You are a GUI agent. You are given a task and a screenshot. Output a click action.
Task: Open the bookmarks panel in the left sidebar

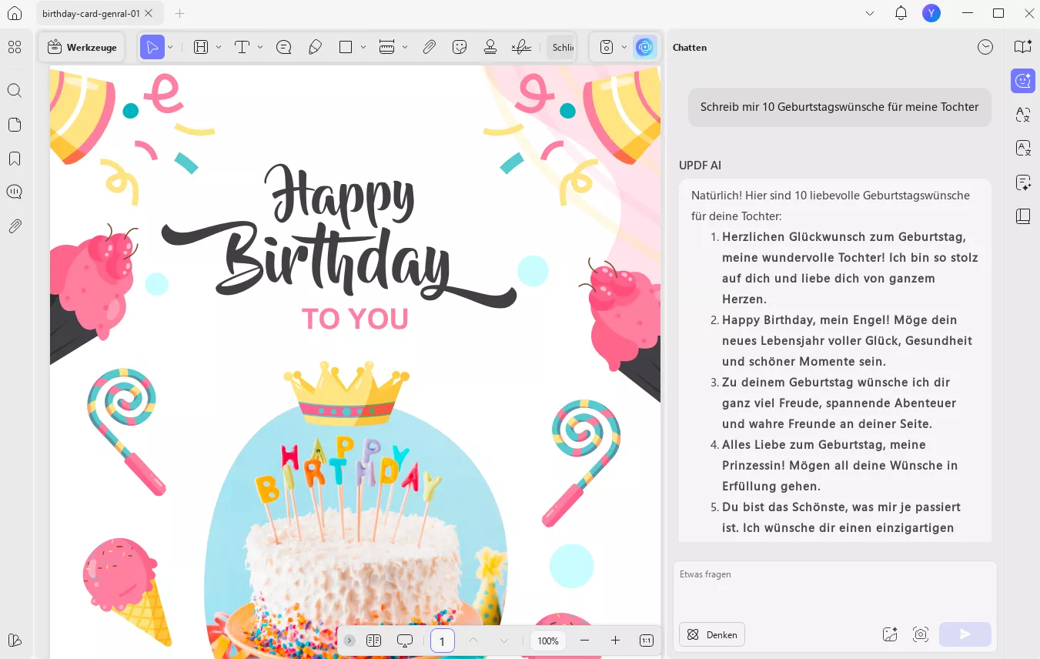14,159
